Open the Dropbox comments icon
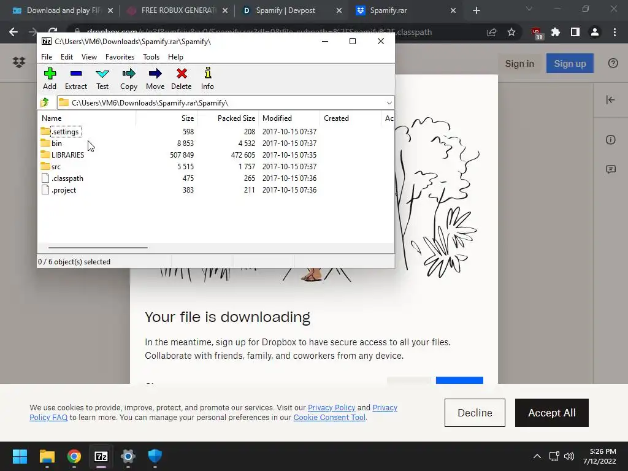 pyautogui.click(x=611, y=169)
